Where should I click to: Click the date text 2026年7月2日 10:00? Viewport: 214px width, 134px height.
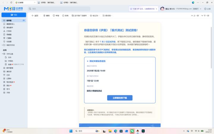96,71
